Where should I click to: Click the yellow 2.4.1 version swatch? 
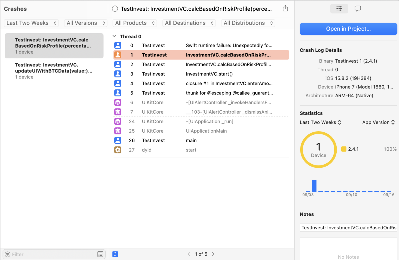point(344,149)
